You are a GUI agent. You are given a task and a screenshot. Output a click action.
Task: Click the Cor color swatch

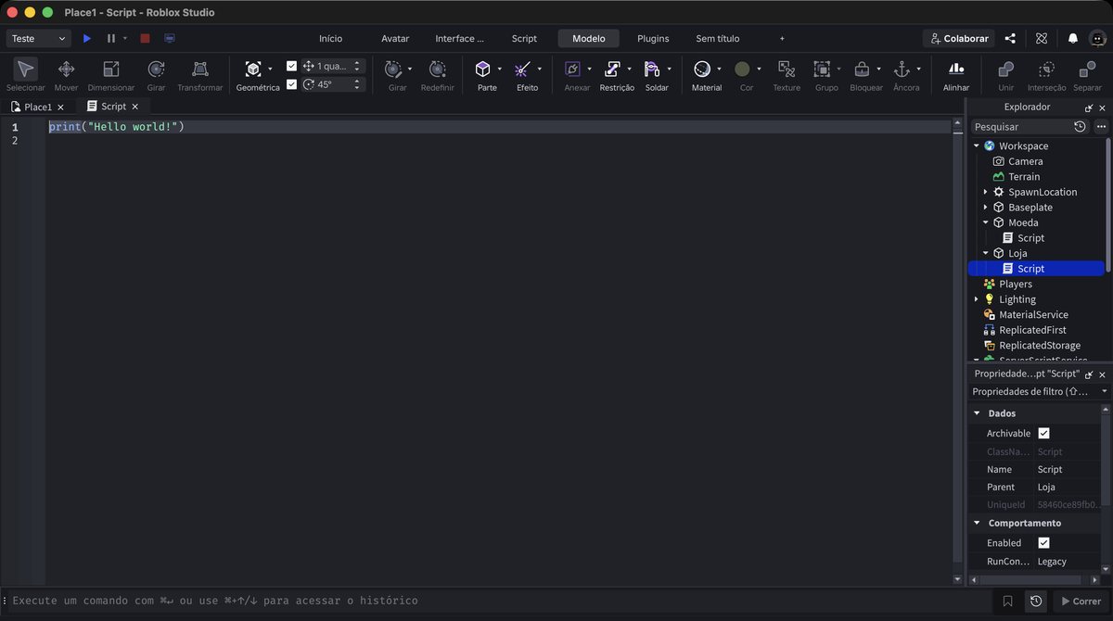pyautogui.click(x=742, y=70)
